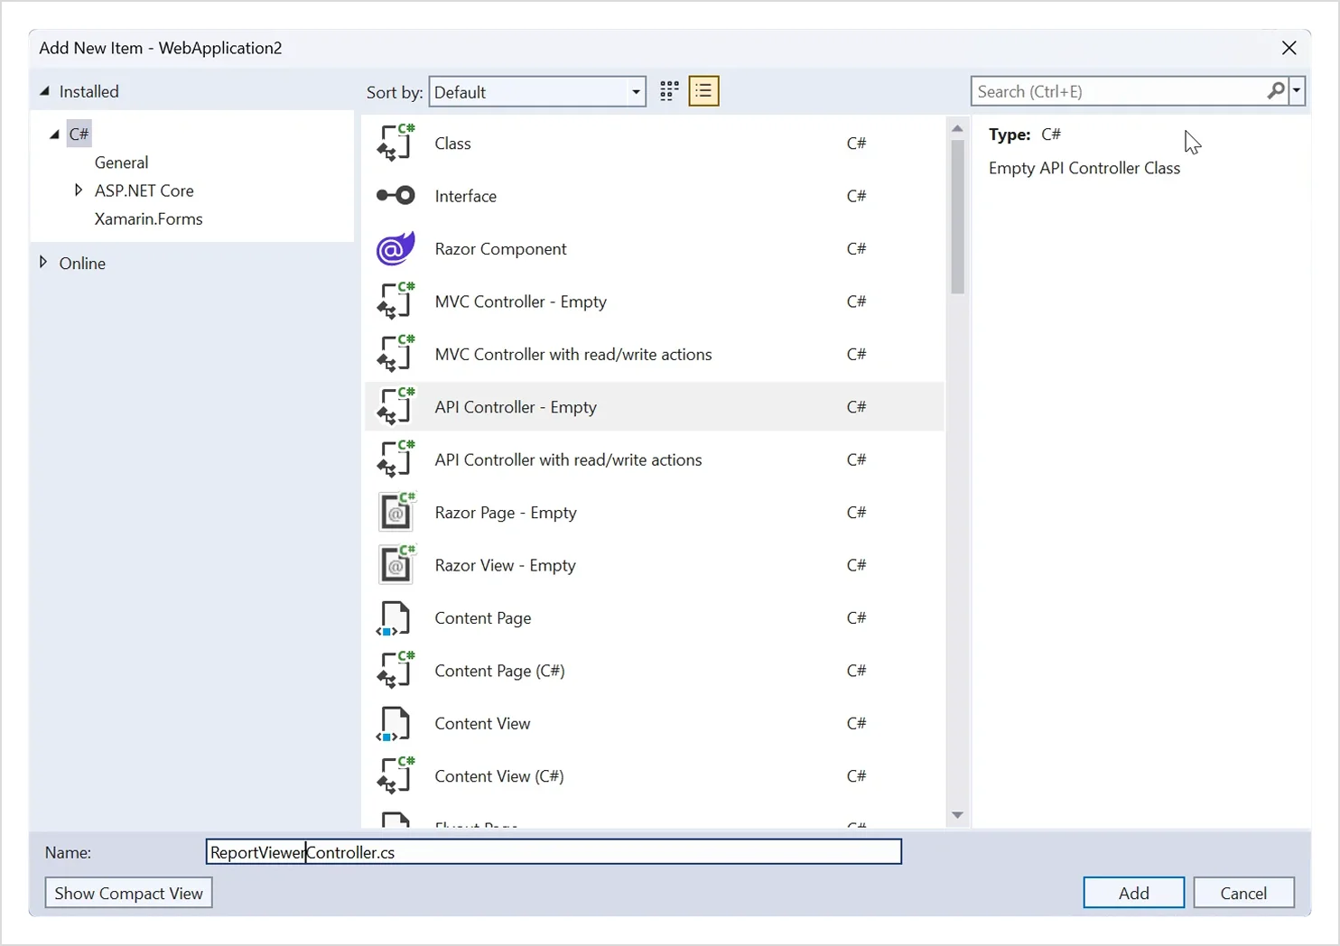This screenshot has width=1340, height=946.
Task: Pick the Razor Page - Empty icon
Action: click(x=395, y=513)
